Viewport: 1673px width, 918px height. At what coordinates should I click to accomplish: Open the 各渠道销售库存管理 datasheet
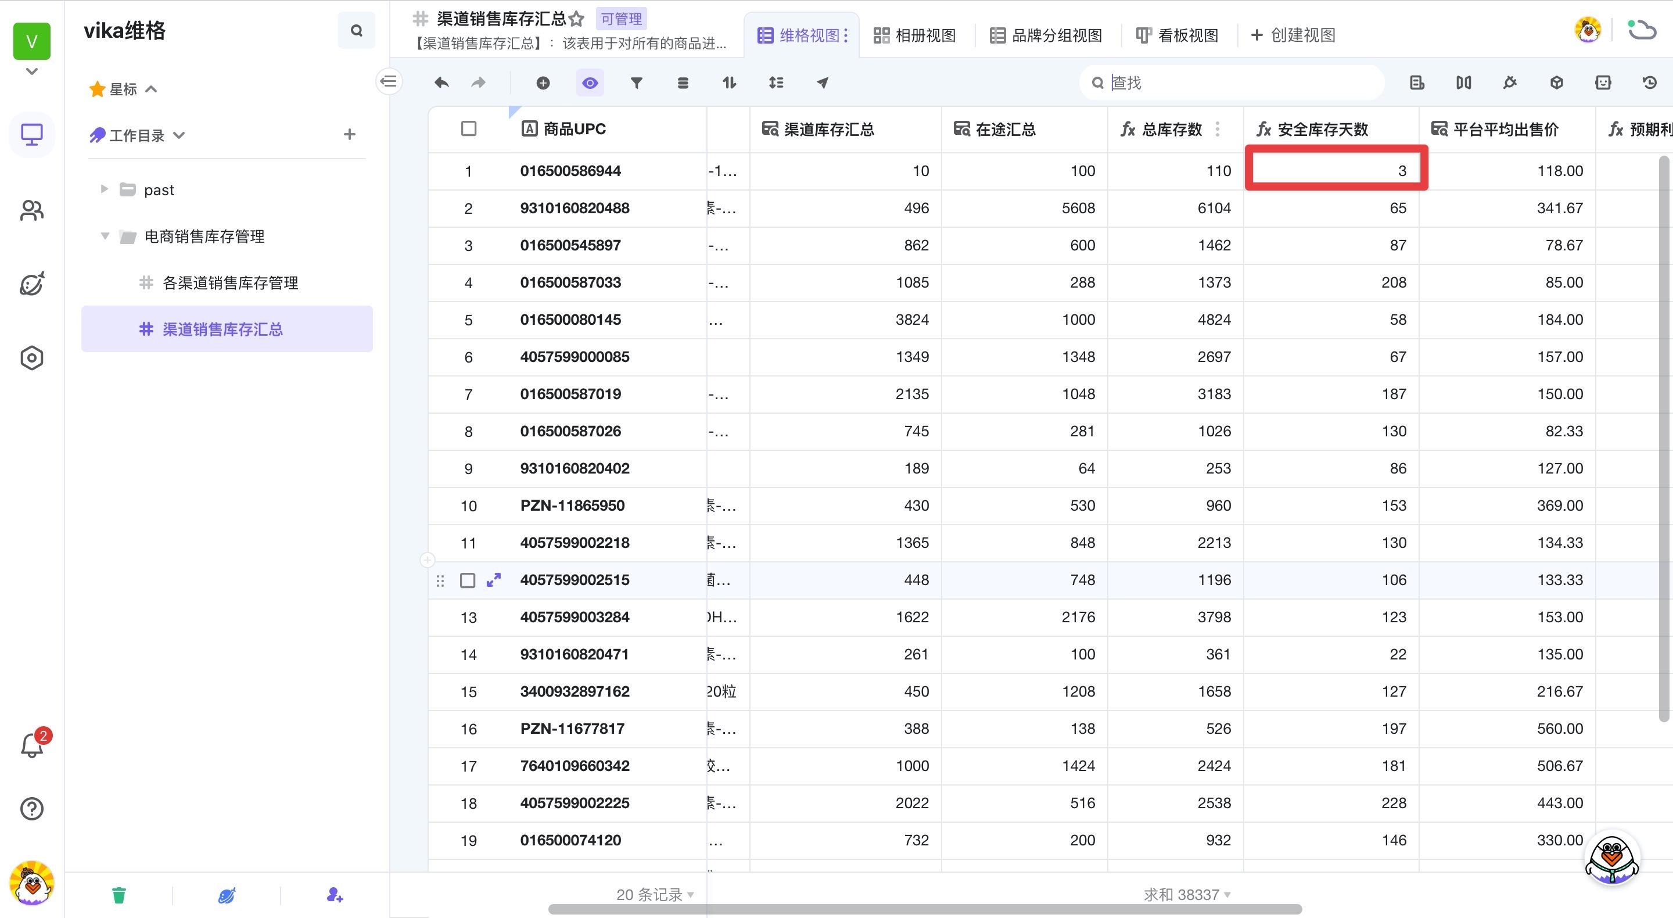coord(227,282)
